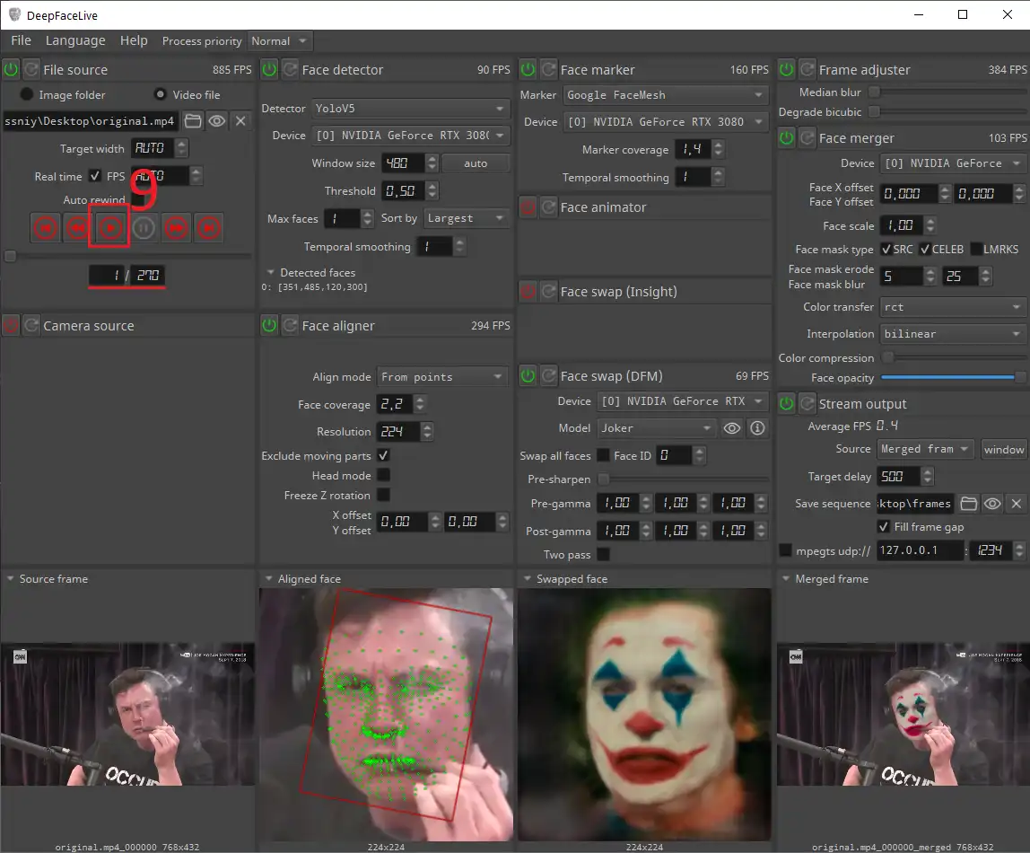Turn on the Face animator module
The height and width of the screenshot is (853, 1030).
(x=528, y=207)
